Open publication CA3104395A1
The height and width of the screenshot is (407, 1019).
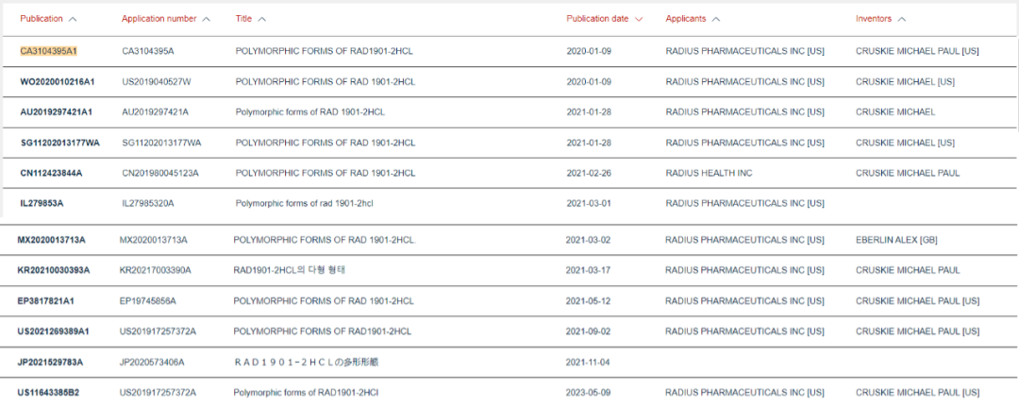tap(49, 51)
